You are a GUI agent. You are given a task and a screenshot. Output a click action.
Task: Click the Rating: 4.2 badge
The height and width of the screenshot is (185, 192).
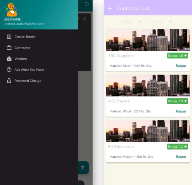pyautogui.click(x=177, y=147)
